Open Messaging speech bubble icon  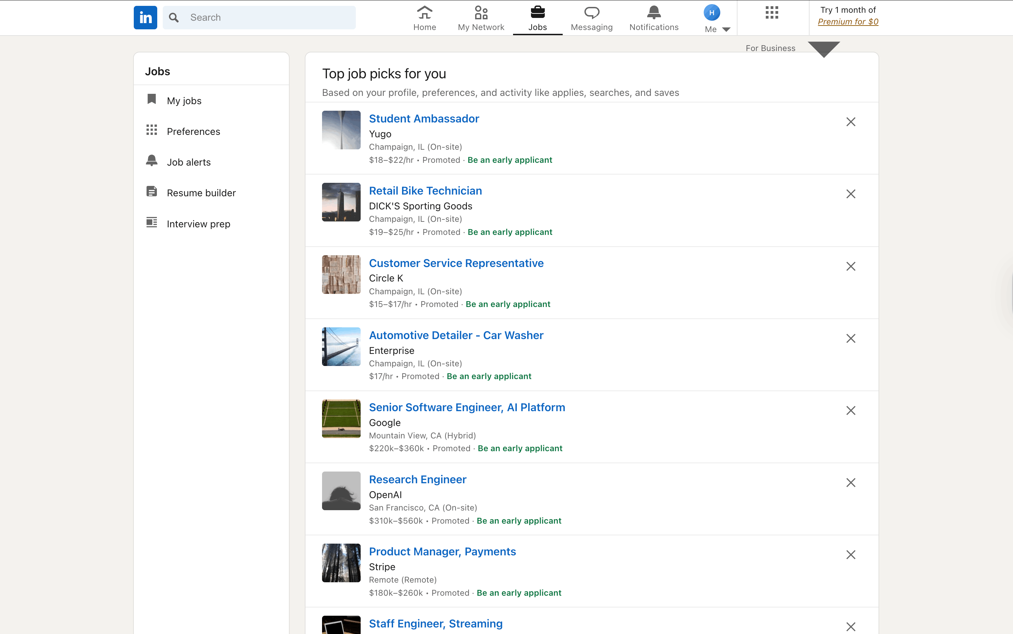click(591, 12)
